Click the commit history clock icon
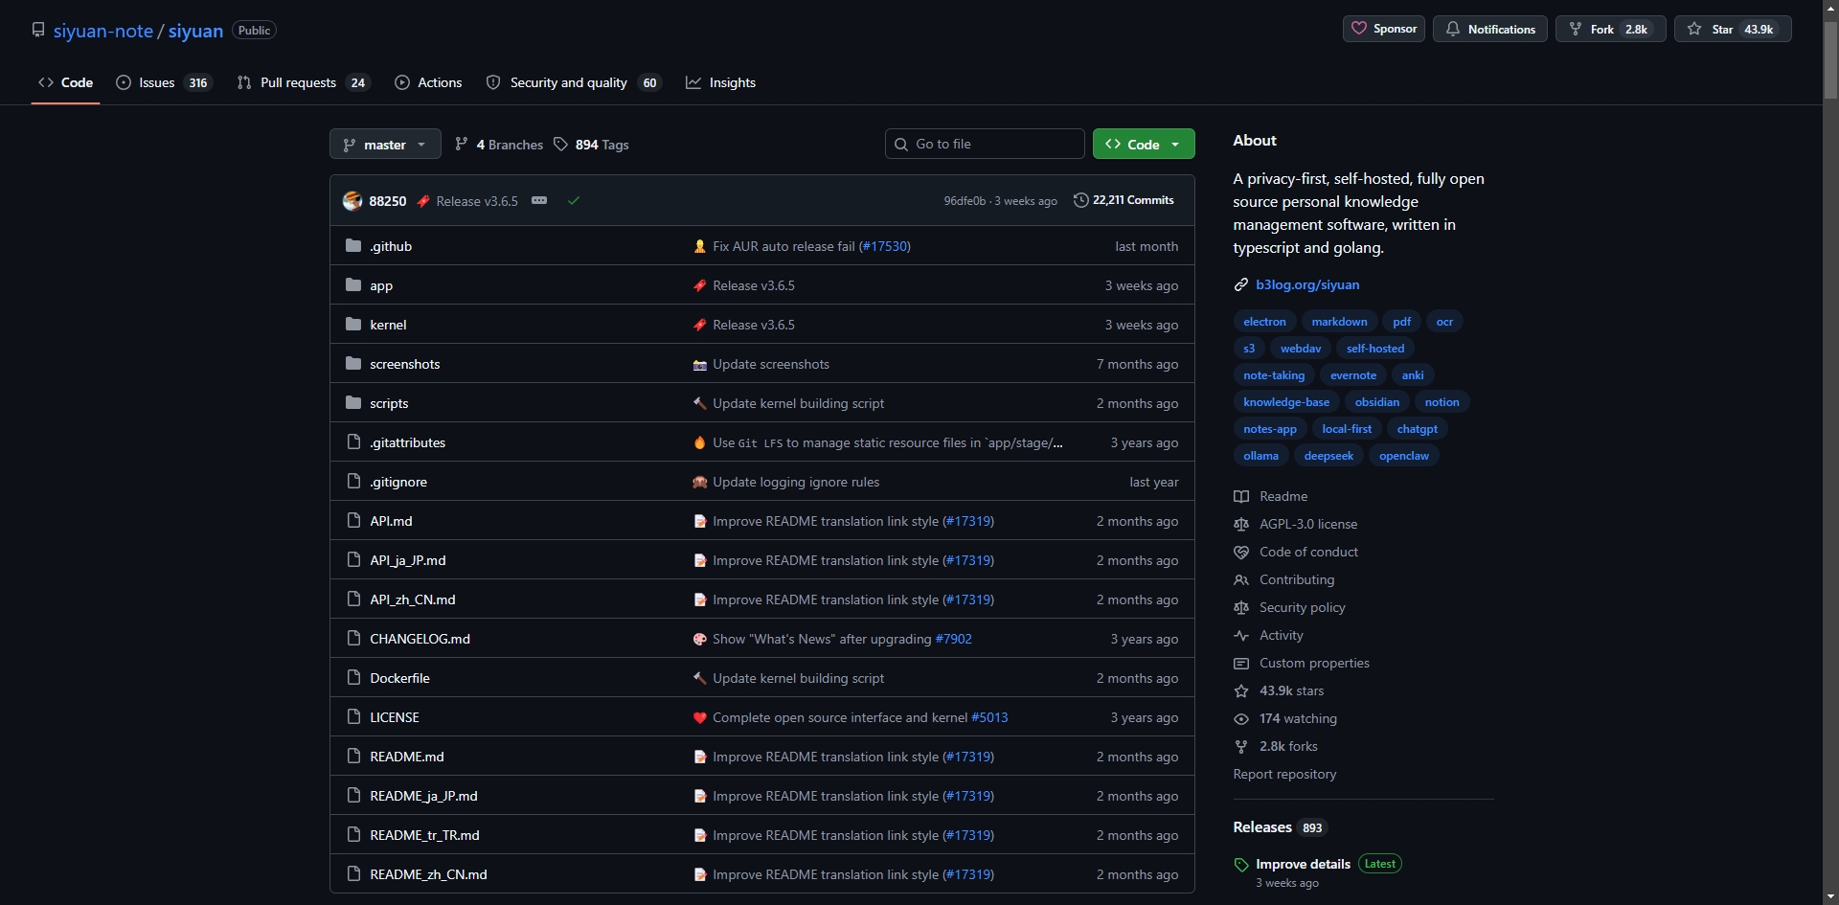The height and width of the screenshot is (905, 1839). pos(1080,200)
